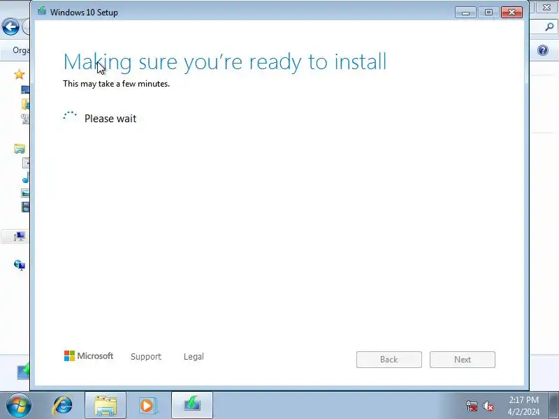Close the Explorer window behind Setup

[x=546, y=7]
